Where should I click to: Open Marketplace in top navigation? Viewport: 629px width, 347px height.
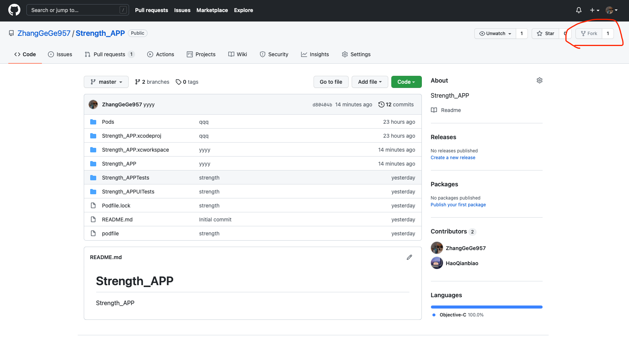(x=212, y=10)
